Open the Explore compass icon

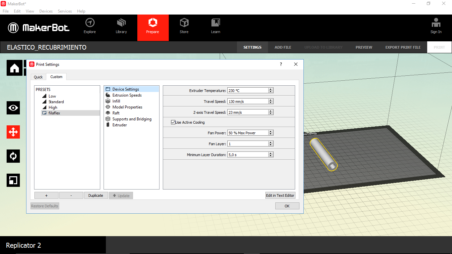[90, 22]
